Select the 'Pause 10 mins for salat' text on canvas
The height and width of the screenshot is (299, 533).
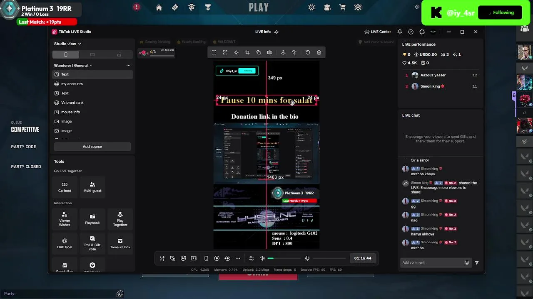coord(266,100)
